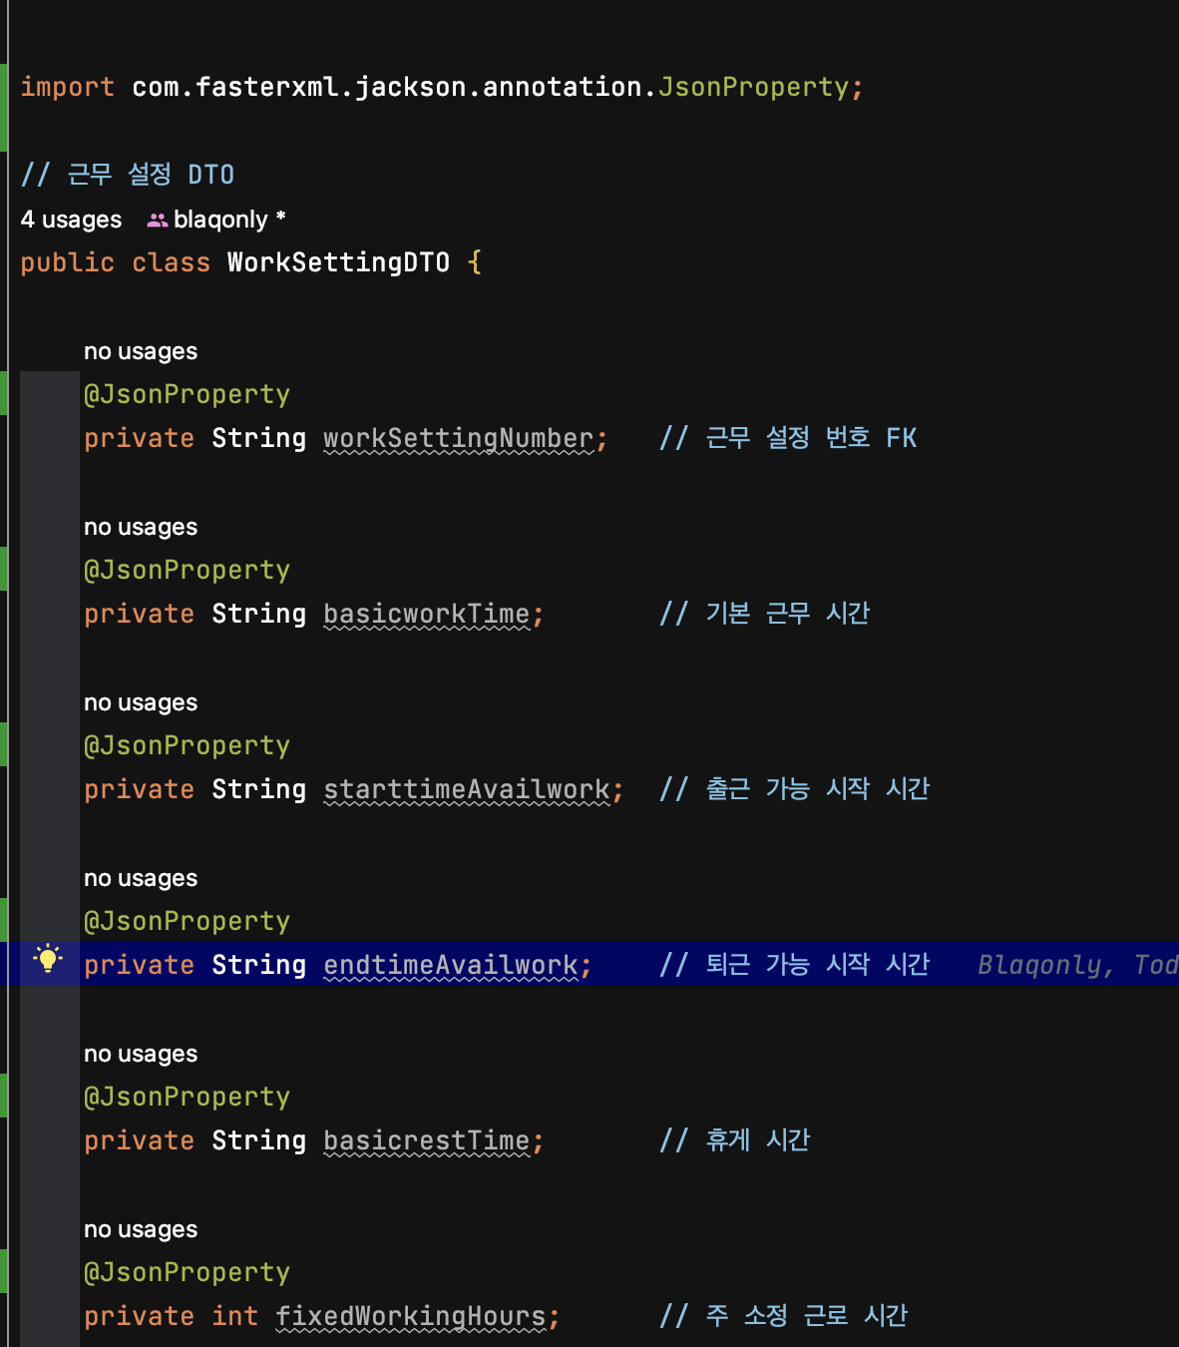Click 'no usages' hint above endtimeAvailwork
Screen dimensions: 1179x1347
(141, 878)
